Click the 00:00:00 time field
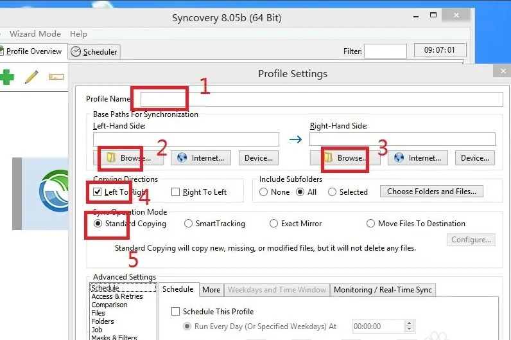This screenshot has height=340, width=511. point(378,327)
